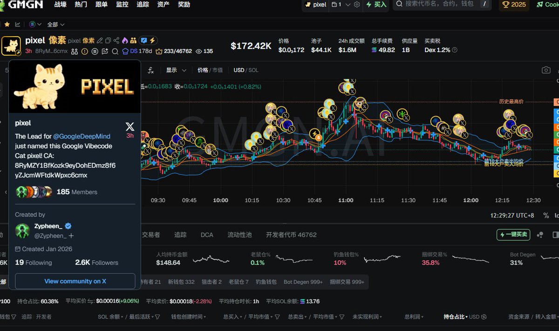Click the purple flame icon

pos(125,40)
